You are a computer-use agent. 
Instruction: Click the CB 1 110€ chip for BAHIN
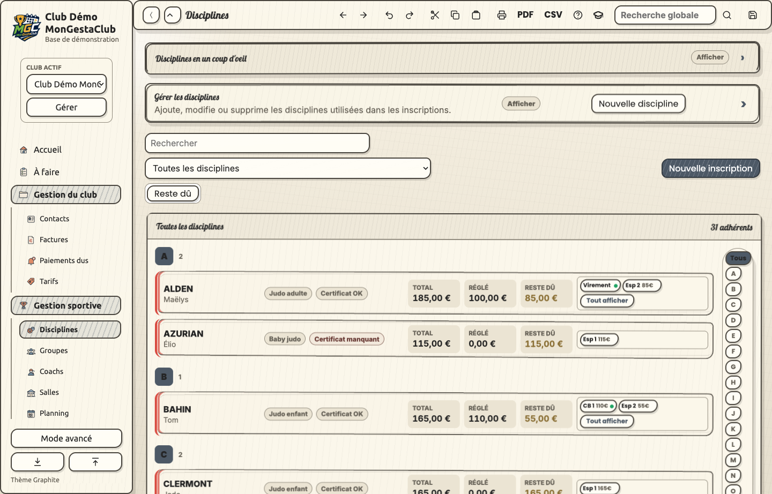coord(598,406)
